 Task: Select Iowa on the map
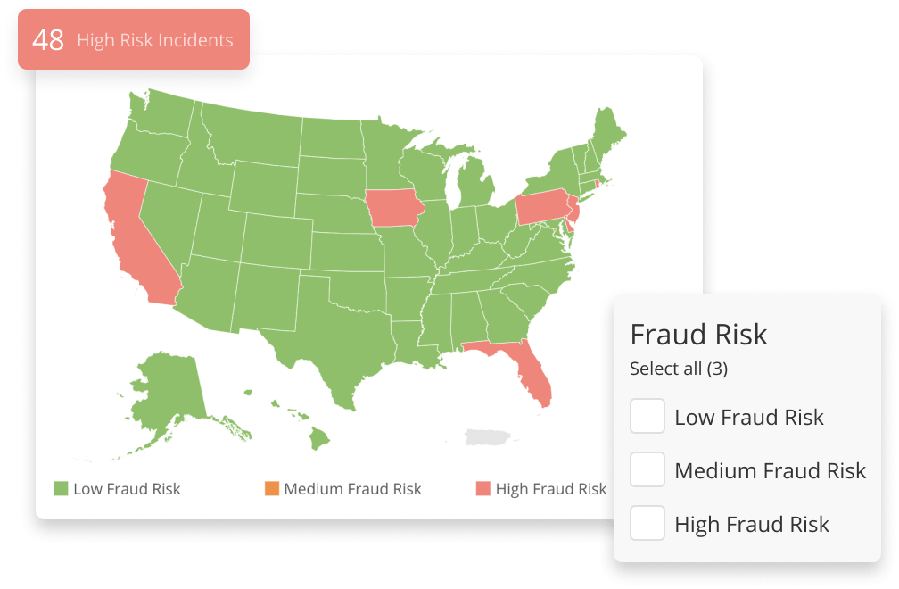pyautogui.click(x=394, y=208)
